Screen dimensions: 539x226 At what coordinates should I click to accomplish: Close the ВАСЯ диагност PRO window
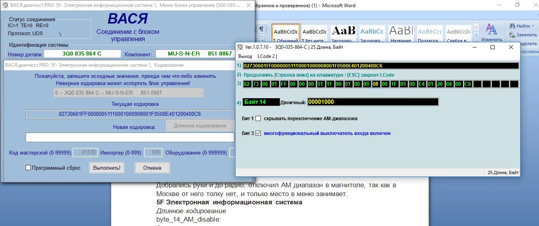point(250,5)
